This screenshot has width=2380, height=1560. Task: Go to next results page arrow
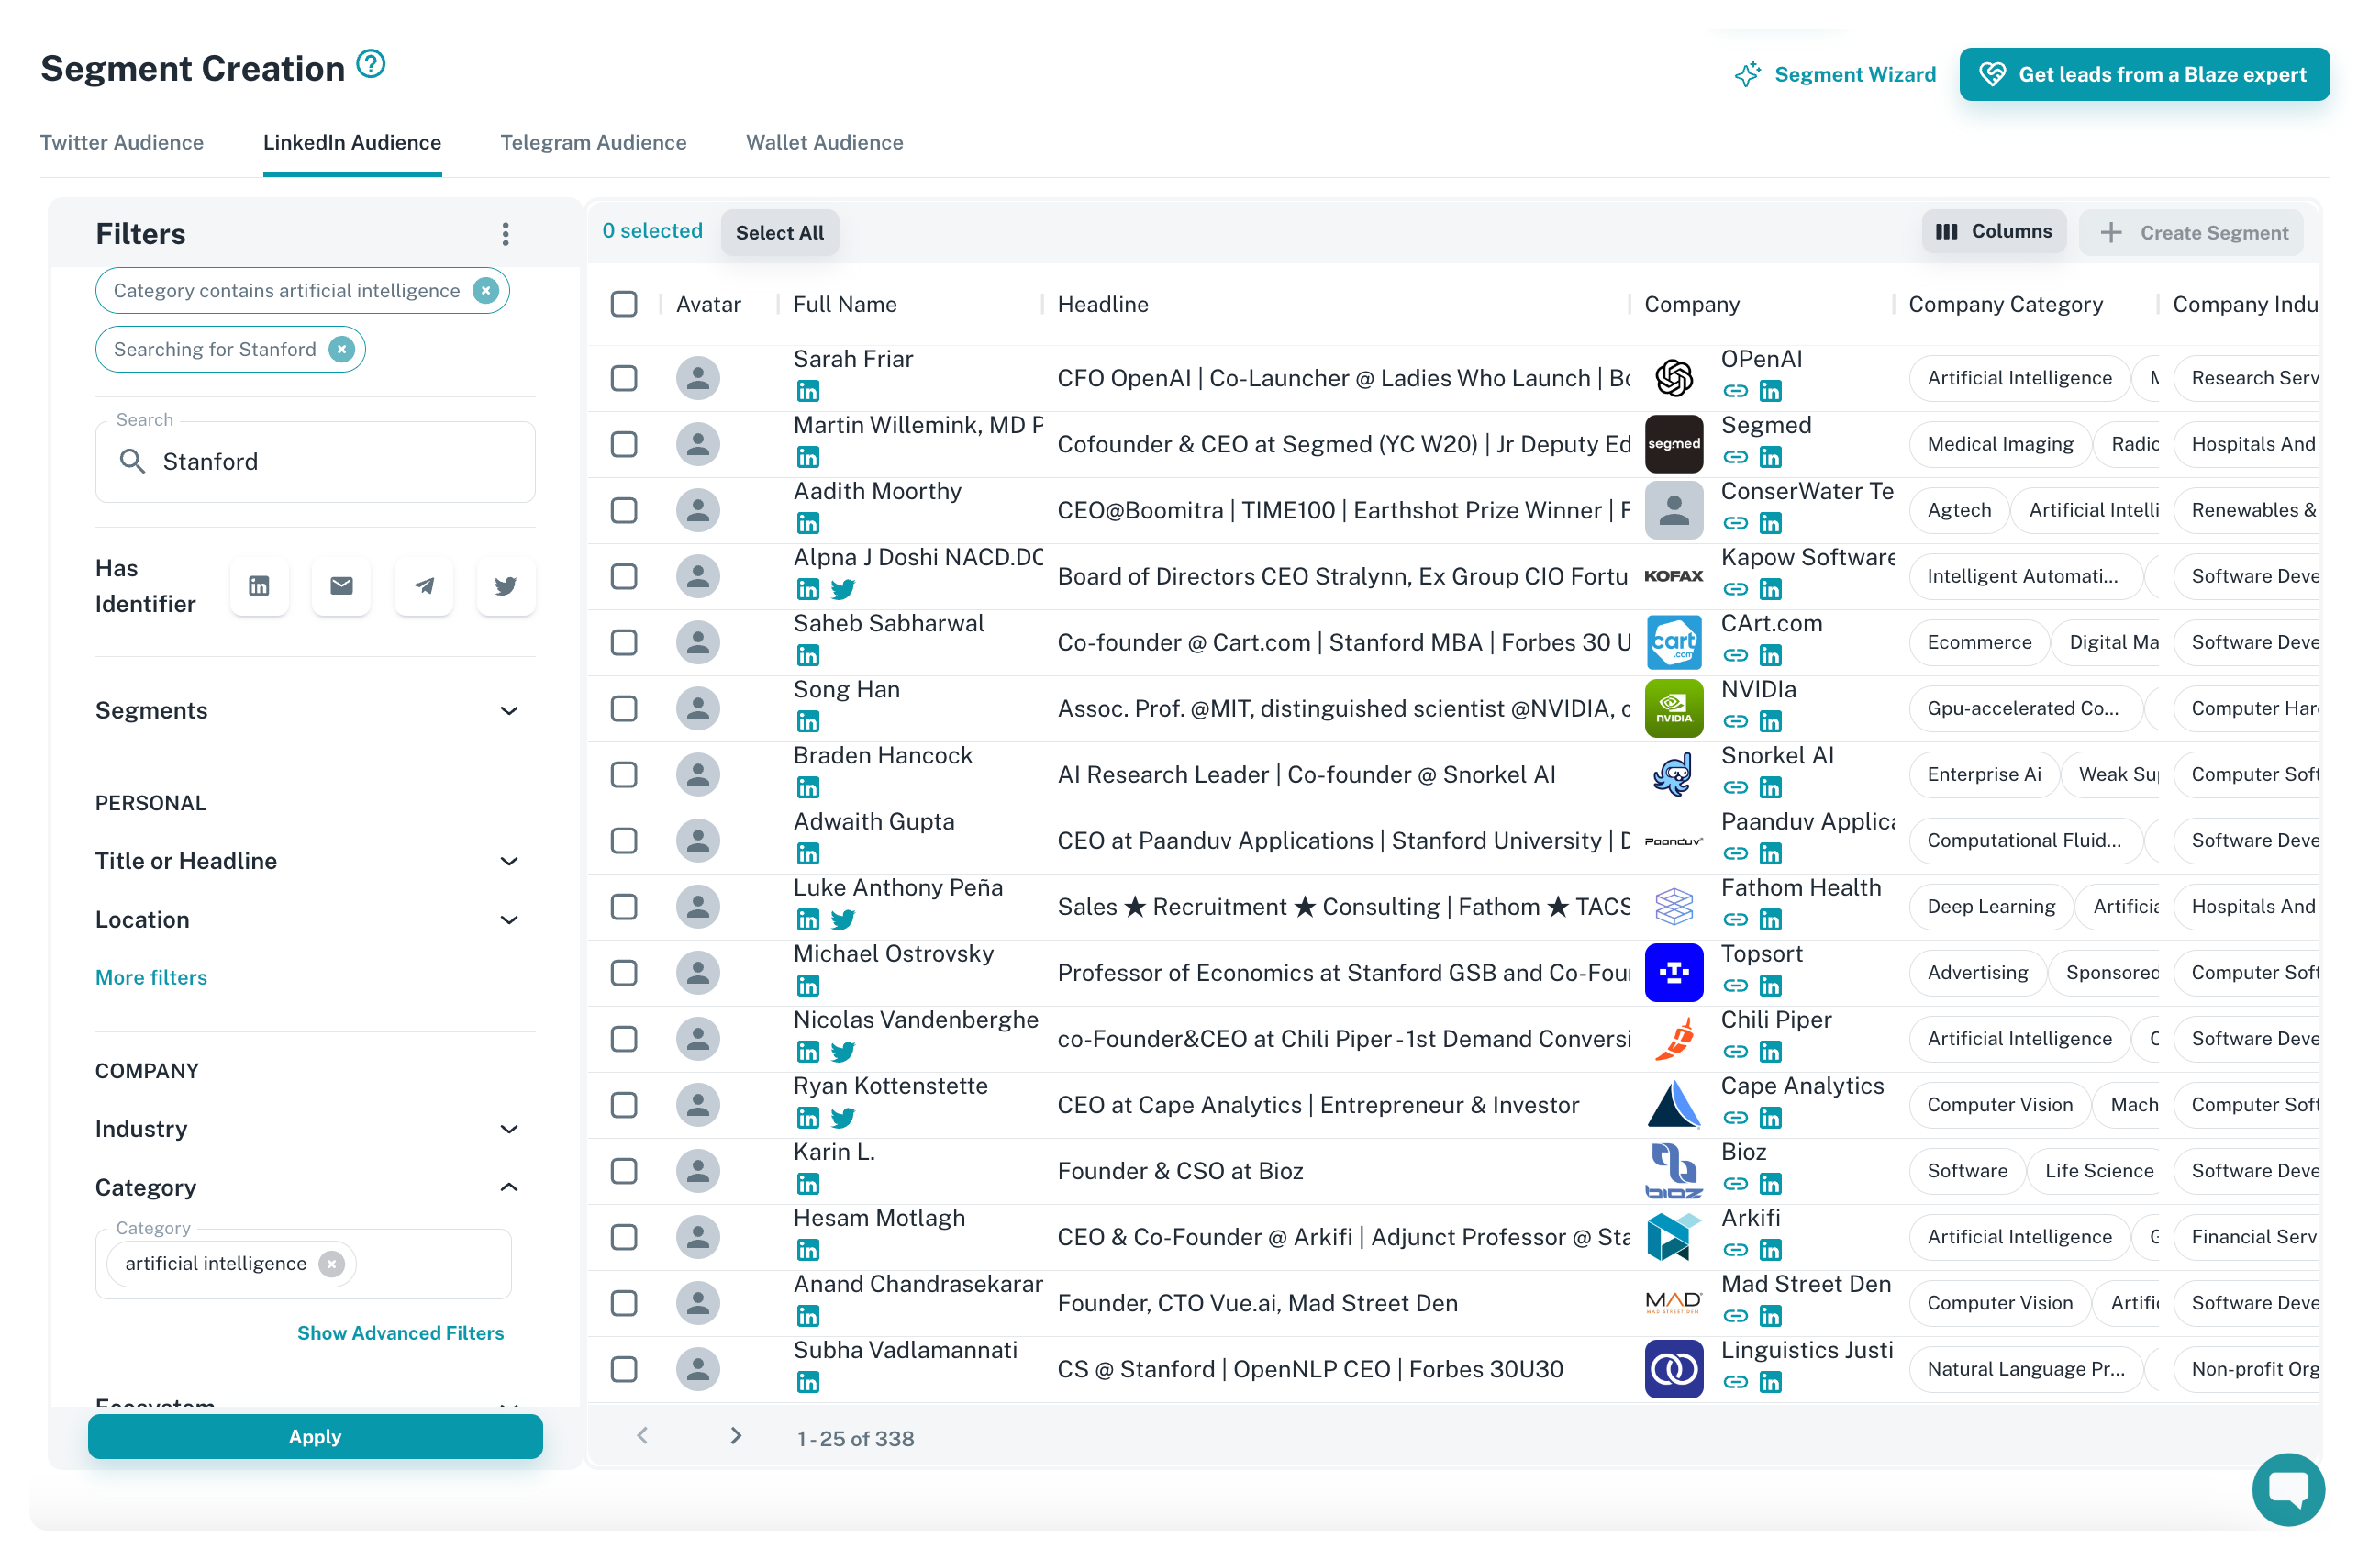click(736, 1436)
